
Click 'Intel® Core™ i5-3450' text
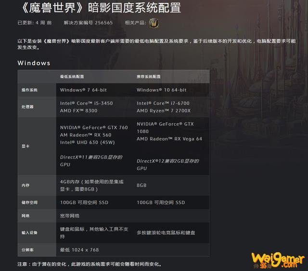point(87,103)
